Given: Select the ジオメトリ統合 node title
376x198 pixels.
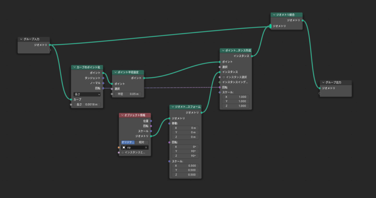Looking at the screenshot, I should [285, 15].
